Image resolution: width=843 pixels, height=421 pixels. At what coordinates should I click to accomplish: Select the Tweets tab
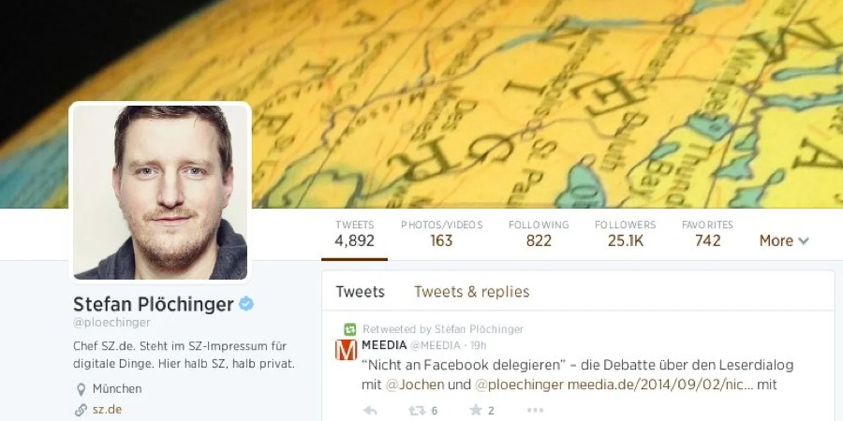coord(360,292)
